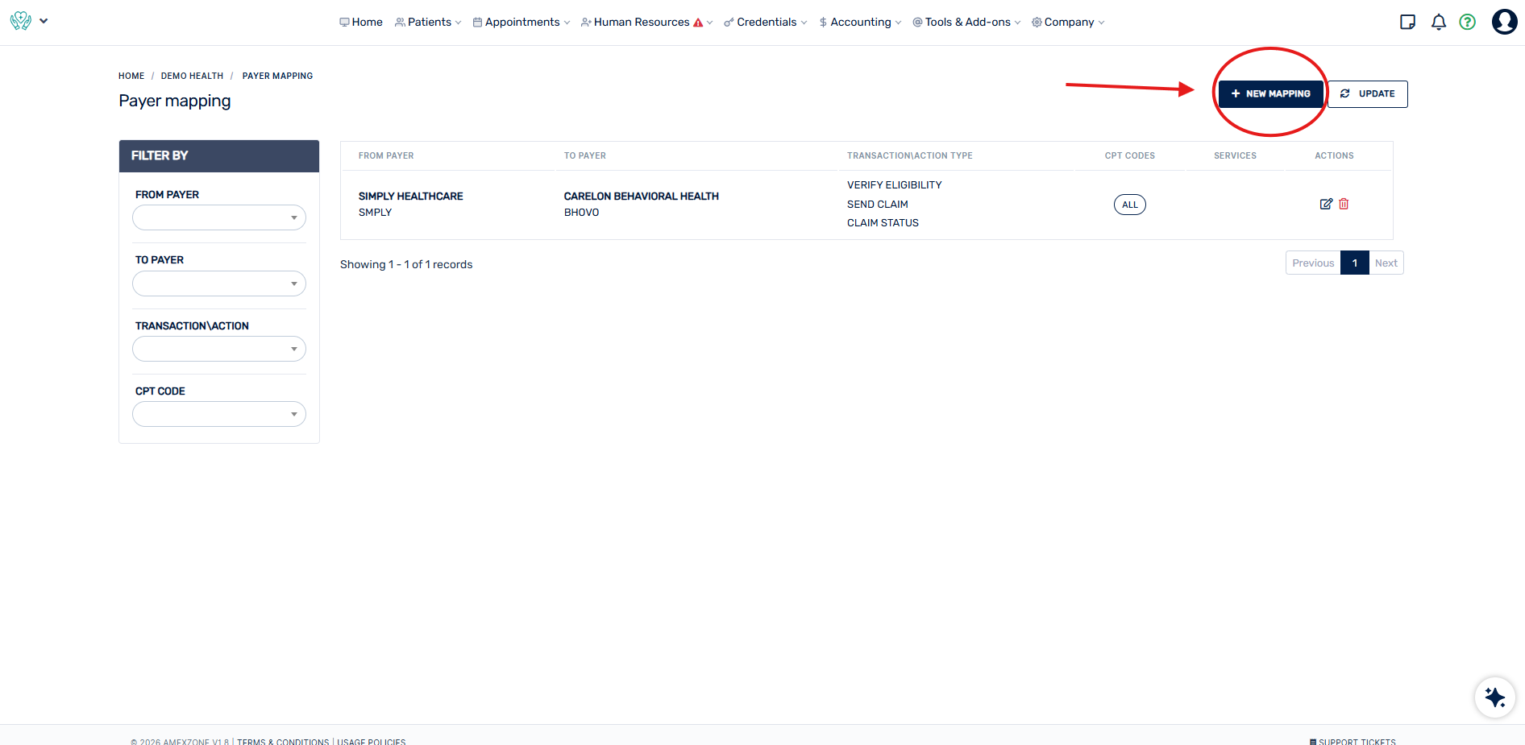The image size is (1525, 745).
Task: Open the Patients menu
Action: (428, 22)
